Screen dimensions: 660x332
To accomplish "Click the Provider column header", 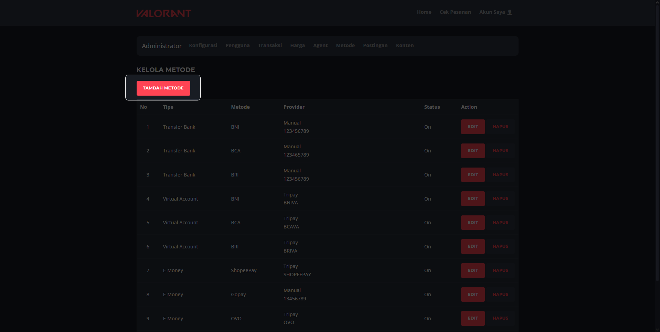I will coord(294,107).
